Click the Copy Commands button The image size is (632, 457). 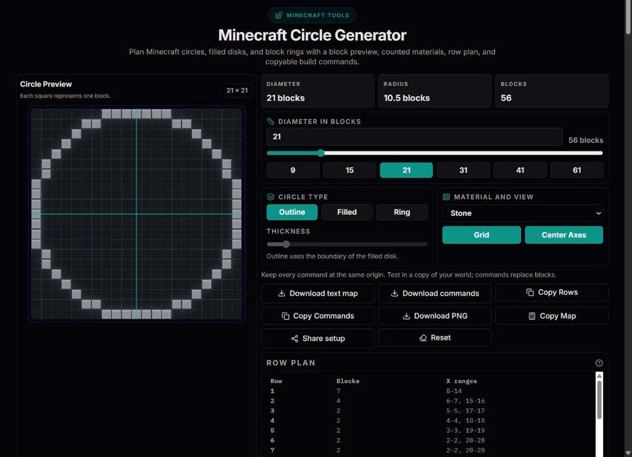318,316
